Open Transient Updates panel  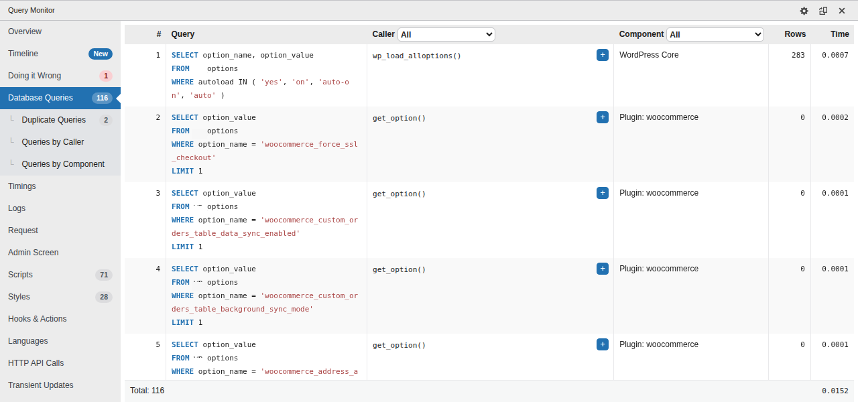[60, 385]
